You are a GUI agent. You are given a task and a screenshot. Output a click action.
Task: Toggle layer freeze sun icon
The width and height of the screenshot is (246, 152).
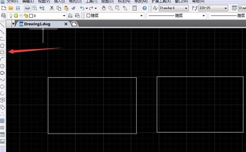(16, 16)
